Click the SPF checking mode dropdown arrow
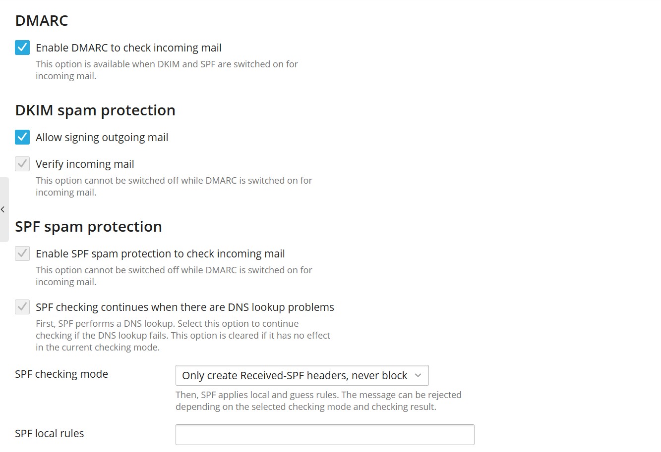The height and width of the screenshot is (452, 661). point(418,375)
